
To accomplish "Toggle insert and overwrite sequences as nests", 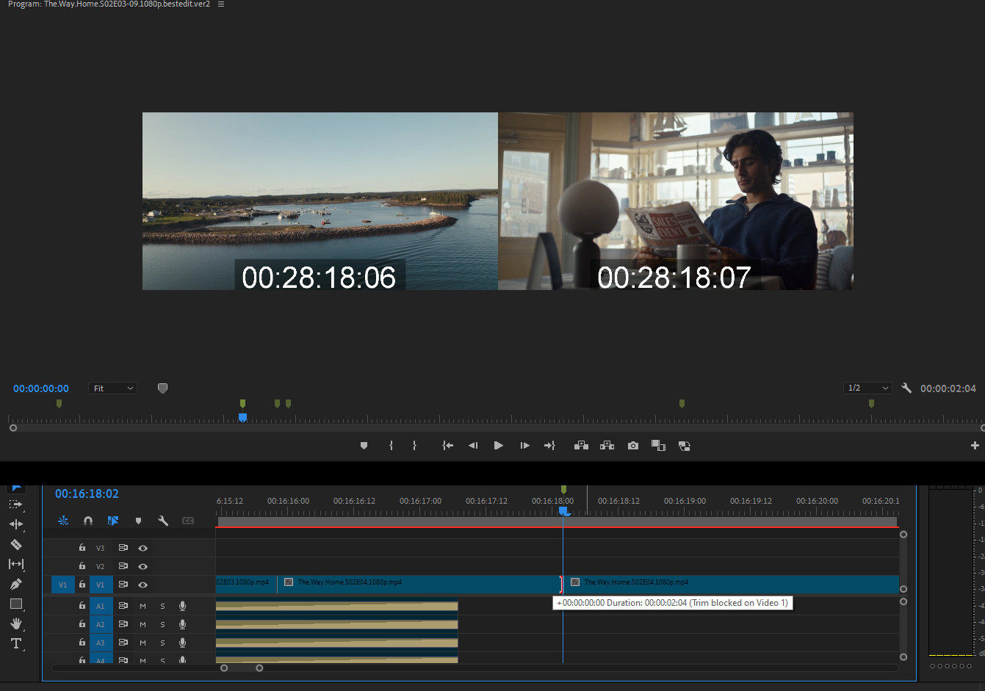I will tap(63, 521).
